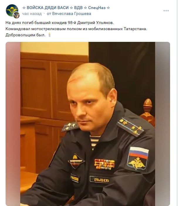This screenshot has width=178, height=206.
Task: Click the 'час назад' post timestamp
Action: pos(32,14)
